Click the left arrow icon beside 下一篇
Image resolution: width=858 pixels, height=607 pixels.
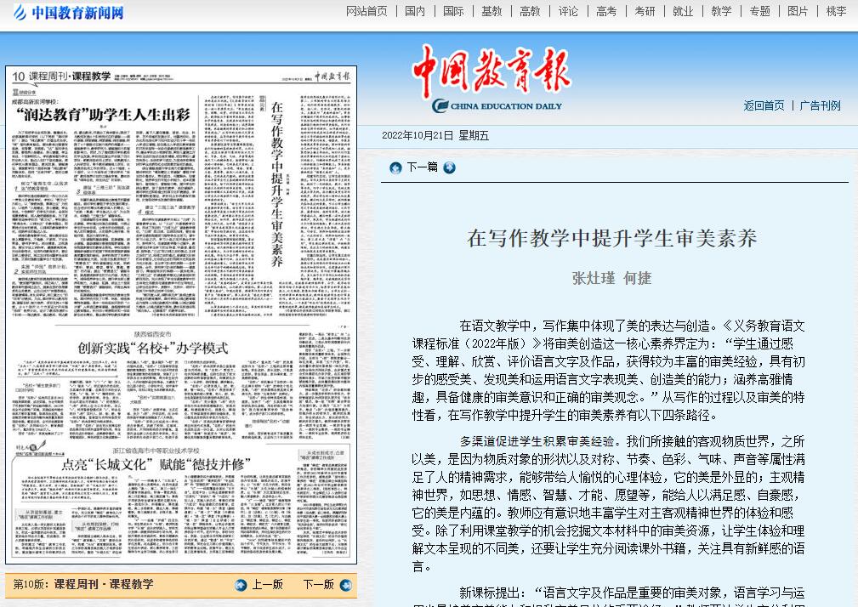[x=395, y=167]
